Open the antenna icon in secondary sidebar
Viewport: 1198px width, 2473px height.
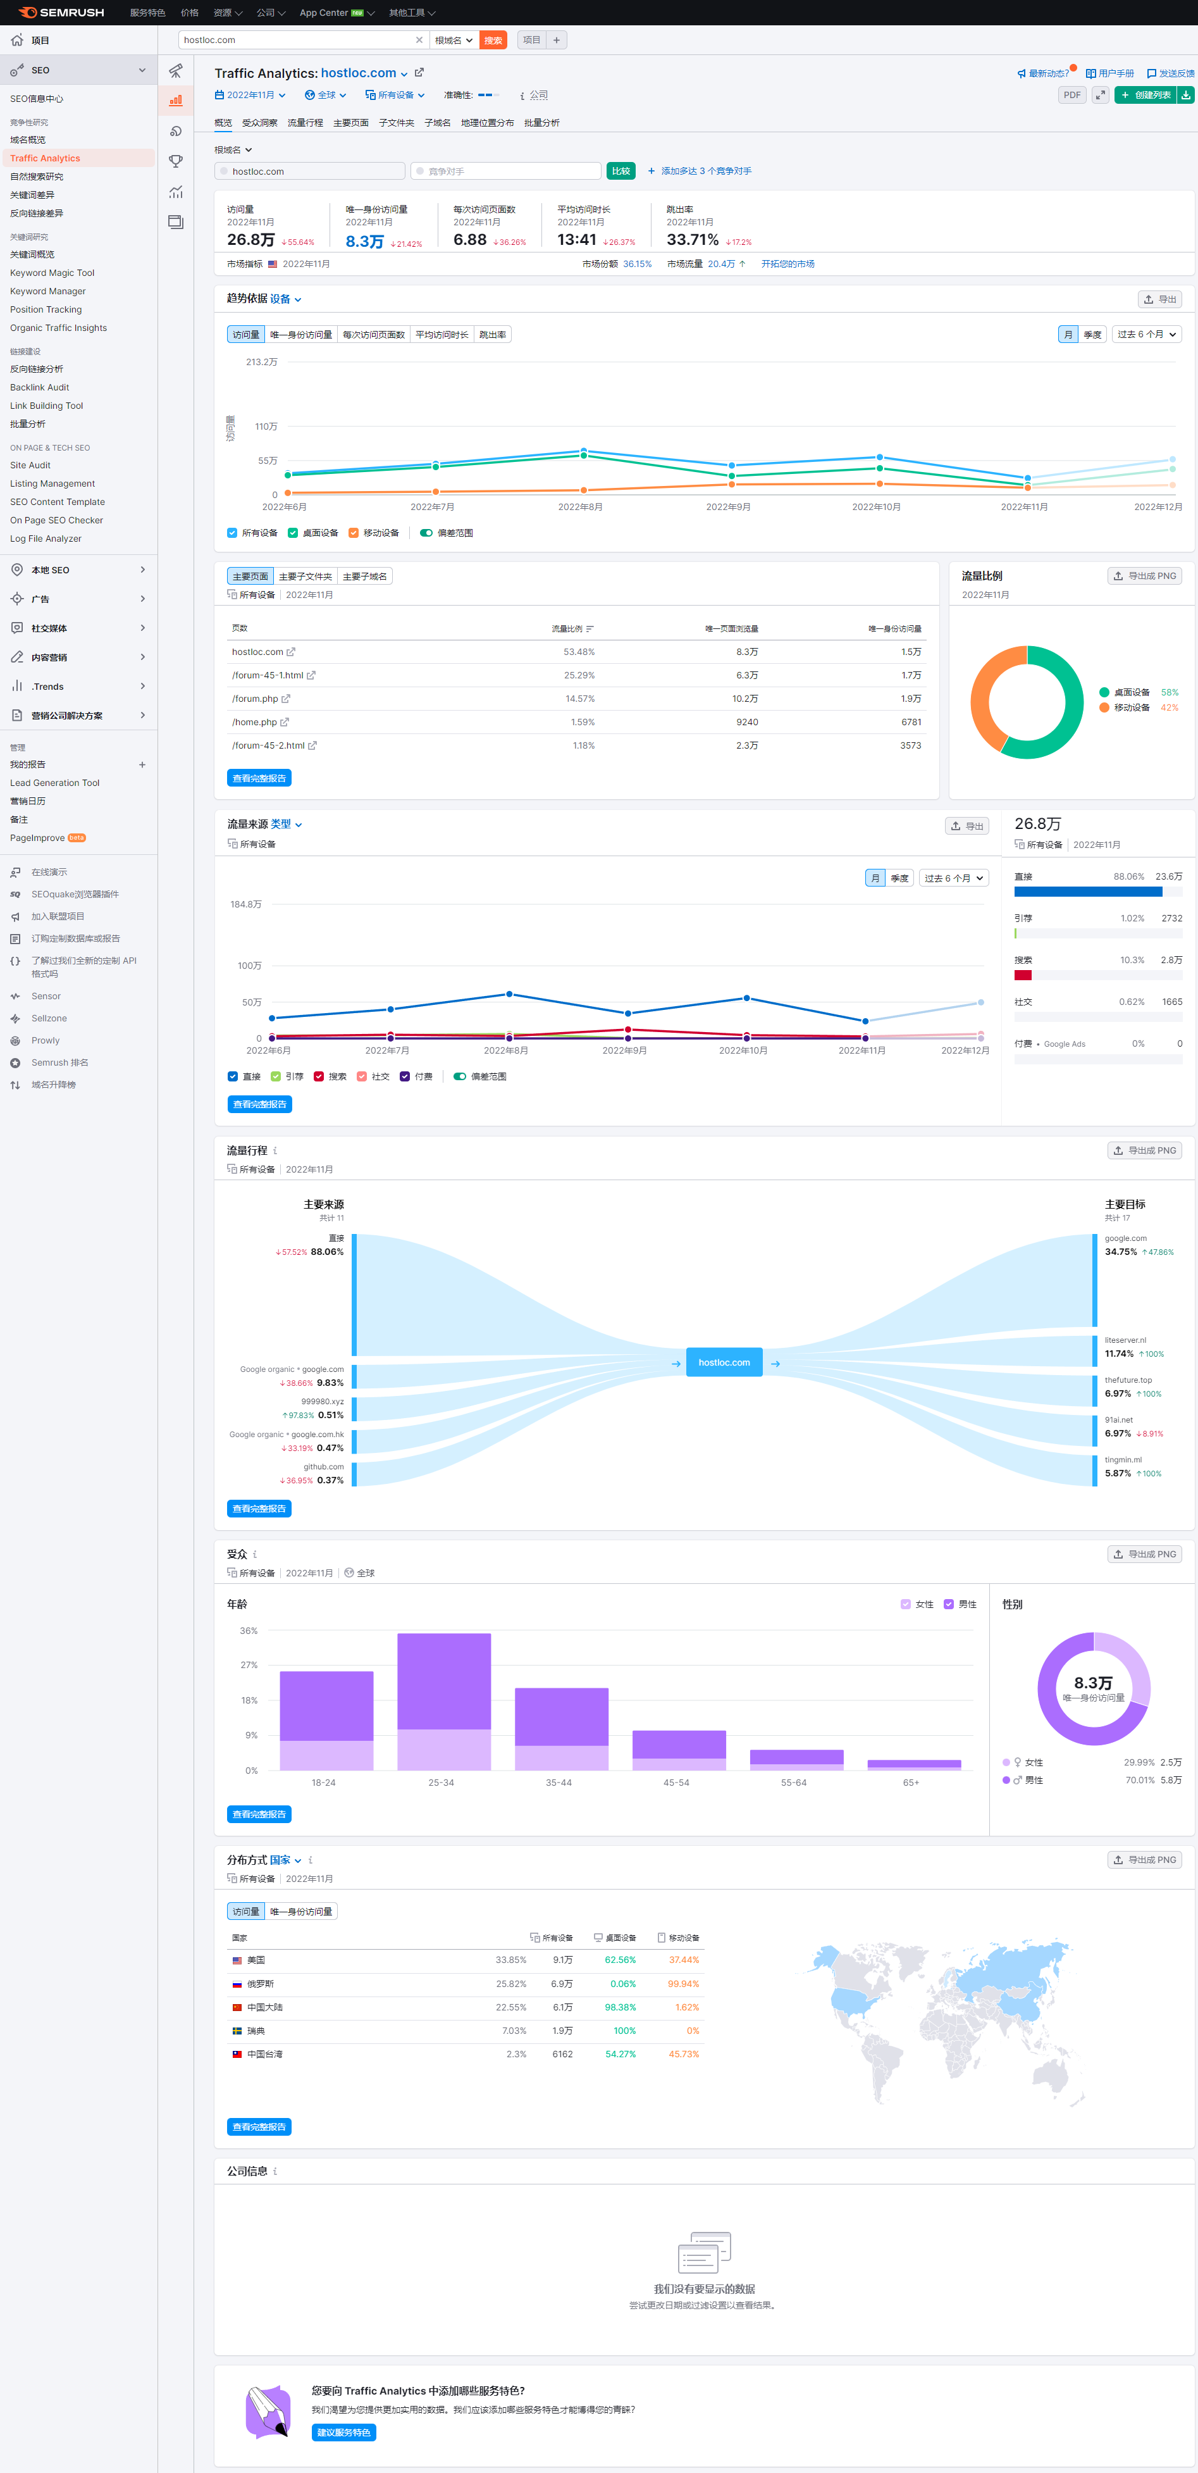click(176, 130)
